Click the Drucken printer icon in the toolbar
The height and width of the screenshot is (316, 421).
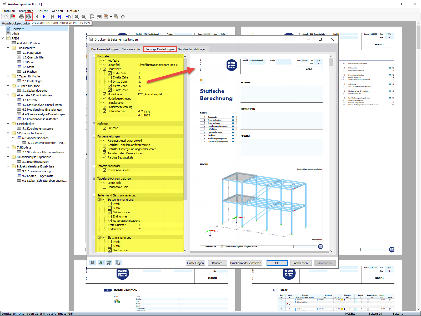(21, 17)
